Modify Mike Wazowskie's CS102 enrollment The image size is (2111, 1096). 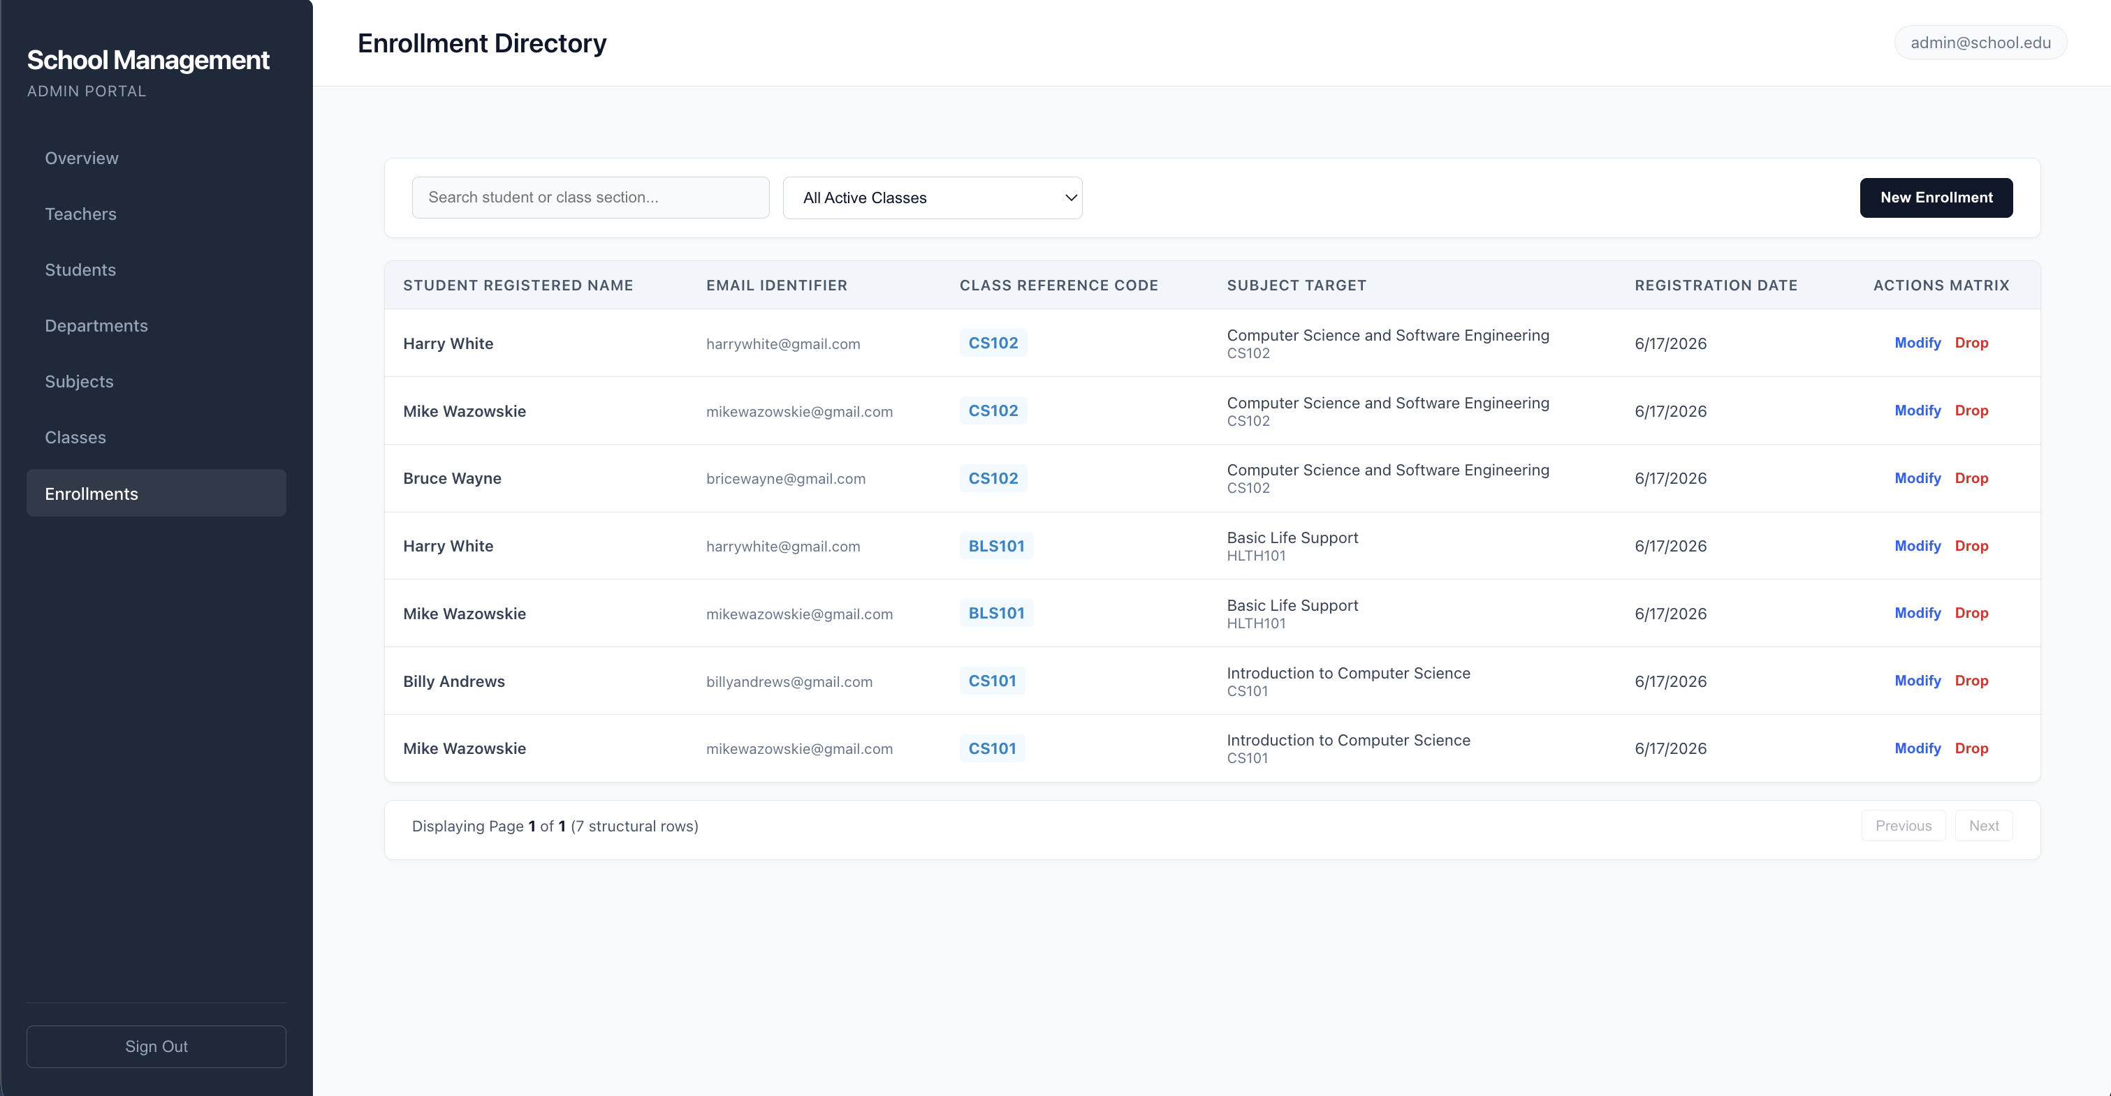[1918, 410]
